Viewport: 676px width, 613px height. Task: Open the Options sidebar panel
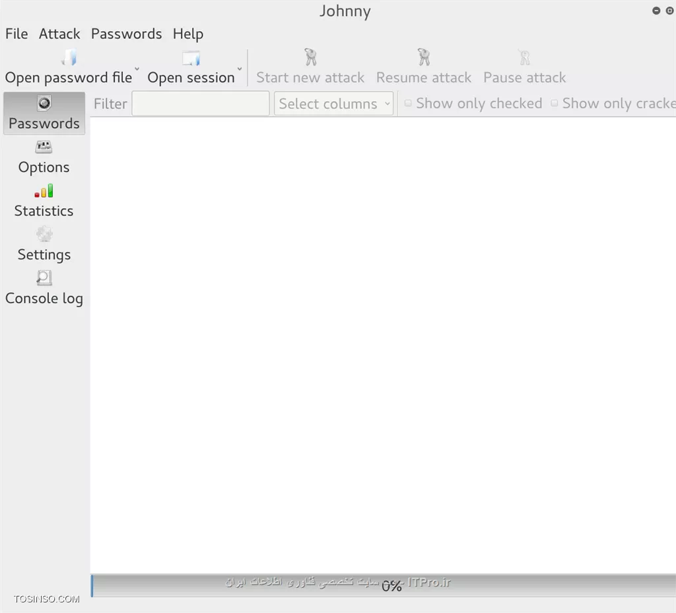pyautogui.click(x=44, y=157)
